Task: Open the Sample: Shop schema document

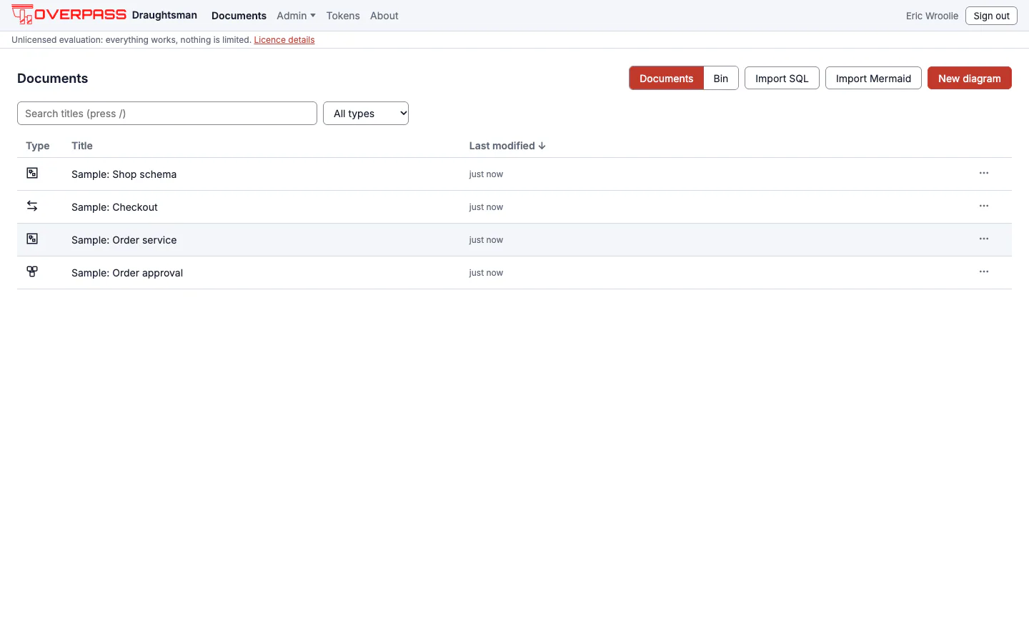Action: point(124,174)
